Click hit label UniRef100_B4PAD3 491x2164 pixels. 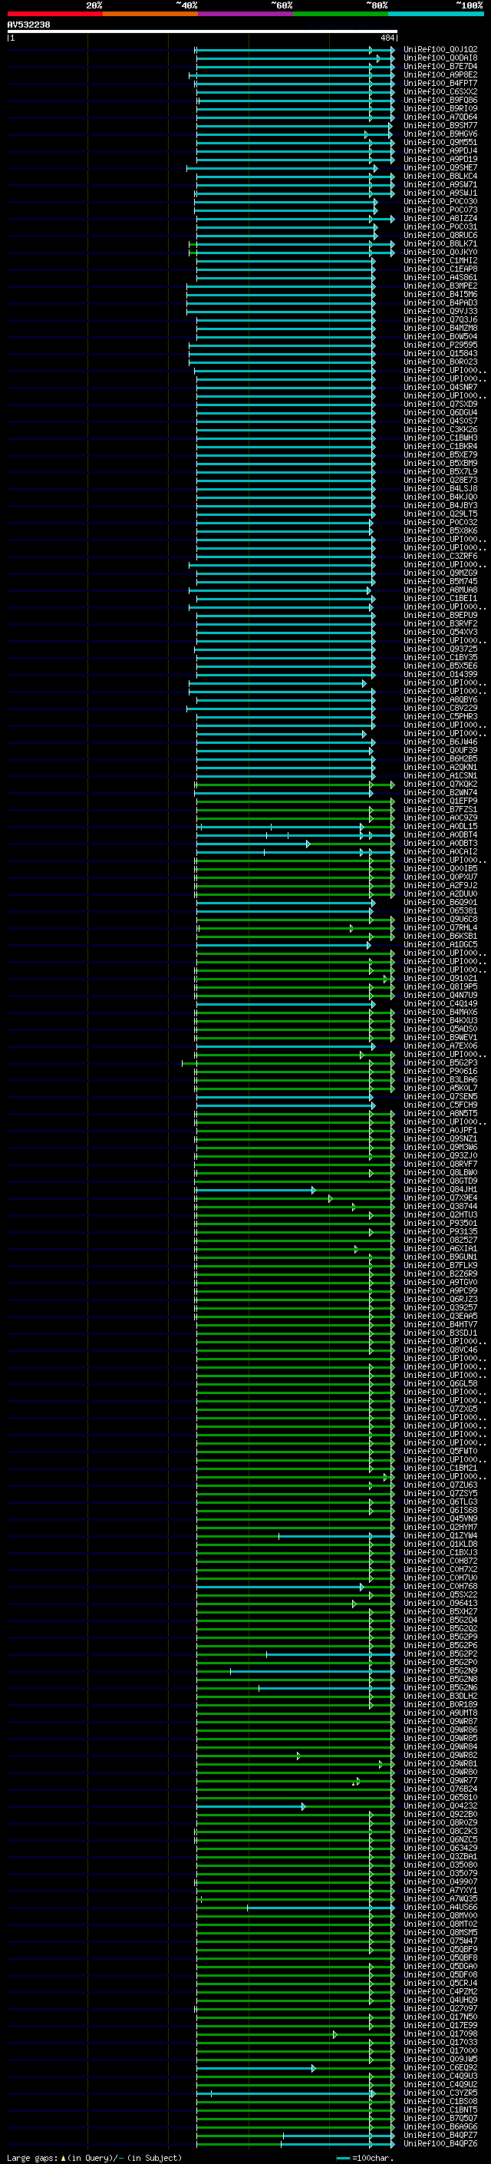tap(440, 303)
